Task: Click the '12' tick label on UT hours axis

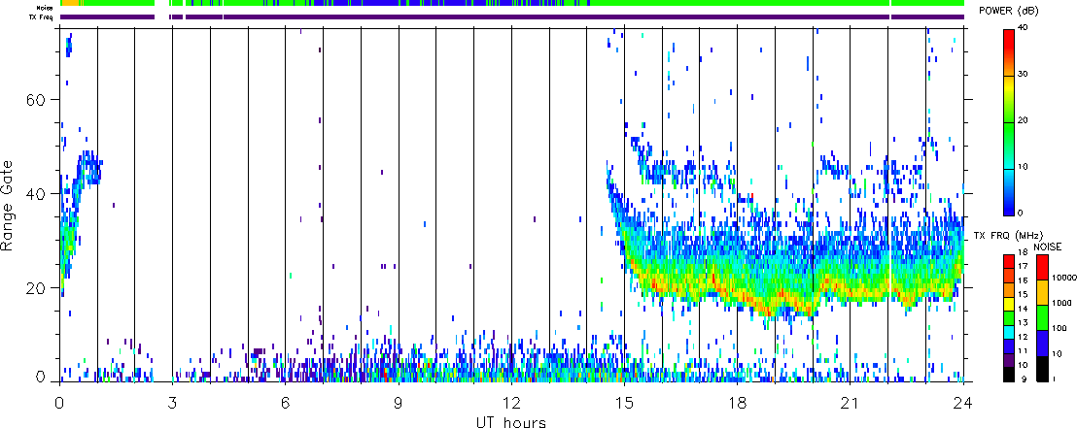Action: tap(511, 403)
